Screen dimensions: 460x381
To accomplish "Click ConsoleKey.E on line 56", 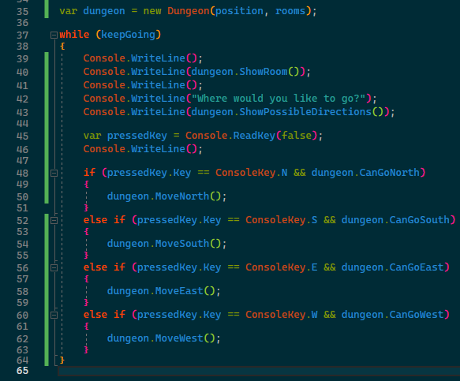I will (282, 267).
